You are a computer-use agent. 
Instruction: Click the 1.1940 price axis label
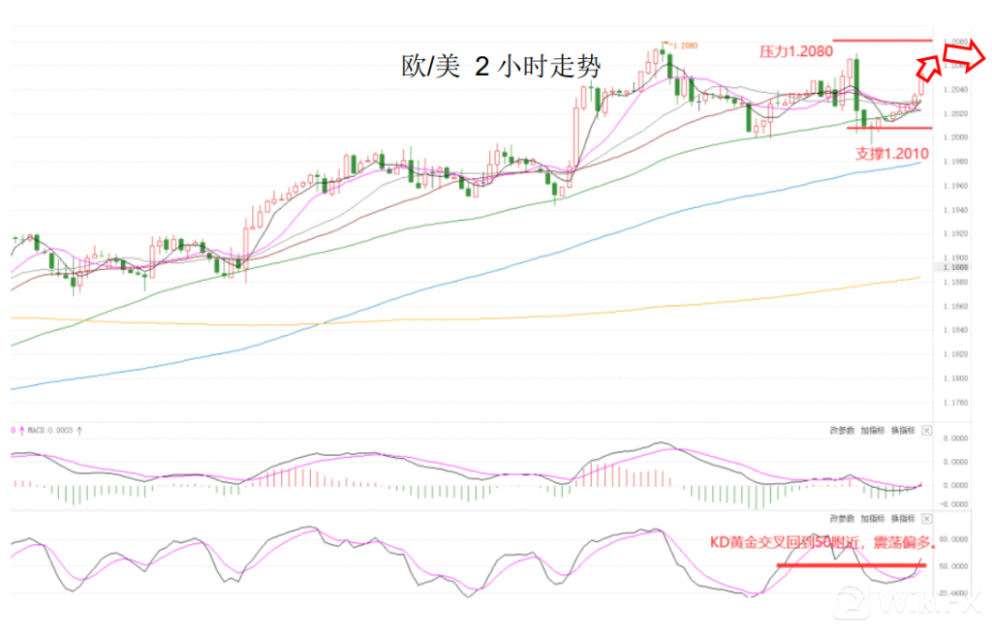tap(955, 210)
